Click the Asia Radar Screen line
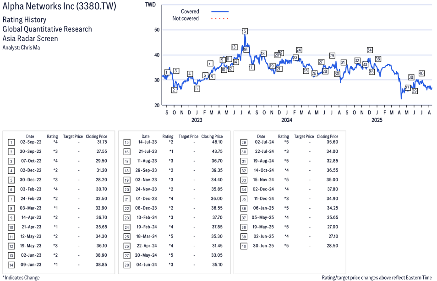This screenshot has width=437, height=281. point(30,38)
